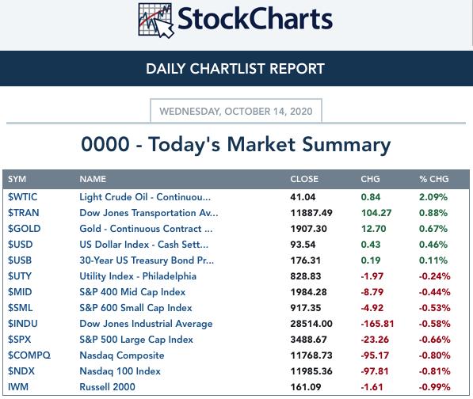Click the CLOSE column header
The width and height of the screenshot is (473, 399).
304,179
